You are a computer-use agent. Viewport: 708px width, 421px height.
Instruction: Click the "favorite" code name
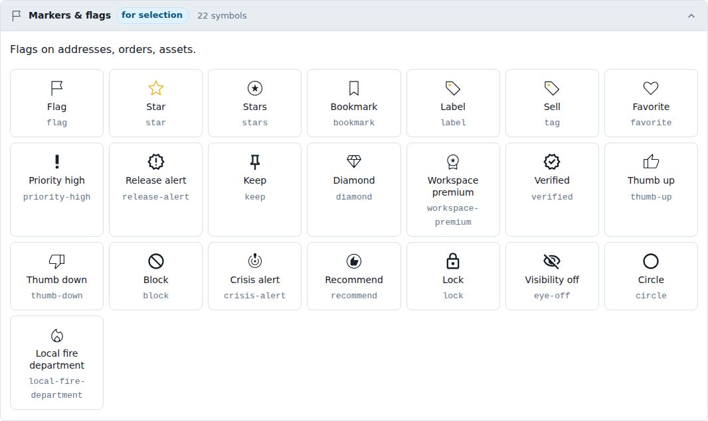point(651,123)
